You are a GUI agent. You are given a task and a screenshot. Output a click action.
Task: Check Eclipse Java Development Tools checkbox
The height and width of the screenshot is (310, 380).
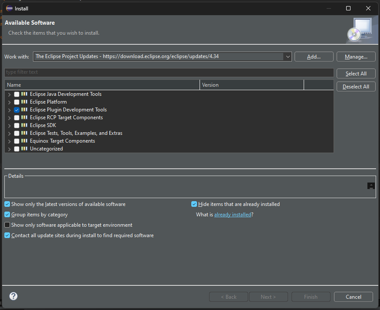[17, 94]
